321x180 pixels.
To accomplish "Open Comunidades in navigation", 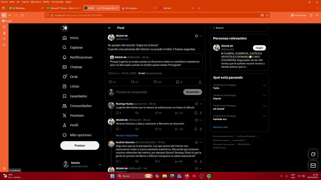I will tap(77, 106).
